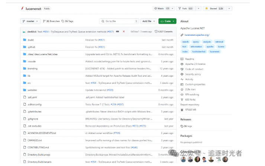Image resolution: width=265 pixels, height=166 pixels.
Task: Open the #909 link in websites row
Action: click(x=110, y=90)
